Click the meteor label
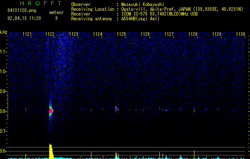 pyautogui.click(x=56, y=12)
